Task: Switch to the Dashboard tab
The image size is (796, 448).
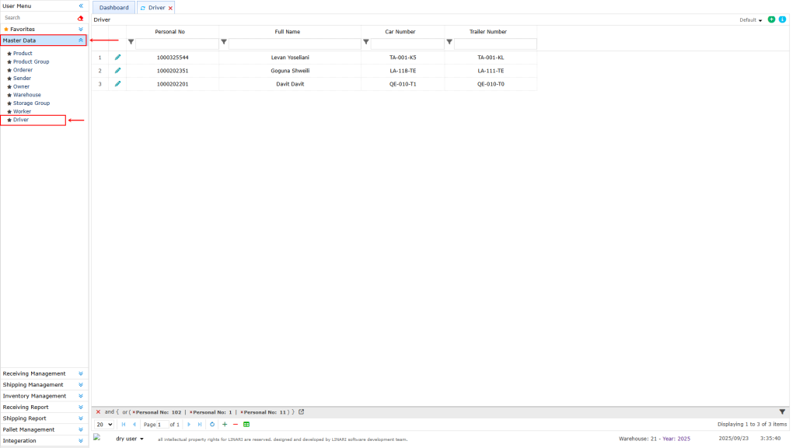Action: pyautogui.click(x=113, y=6)
